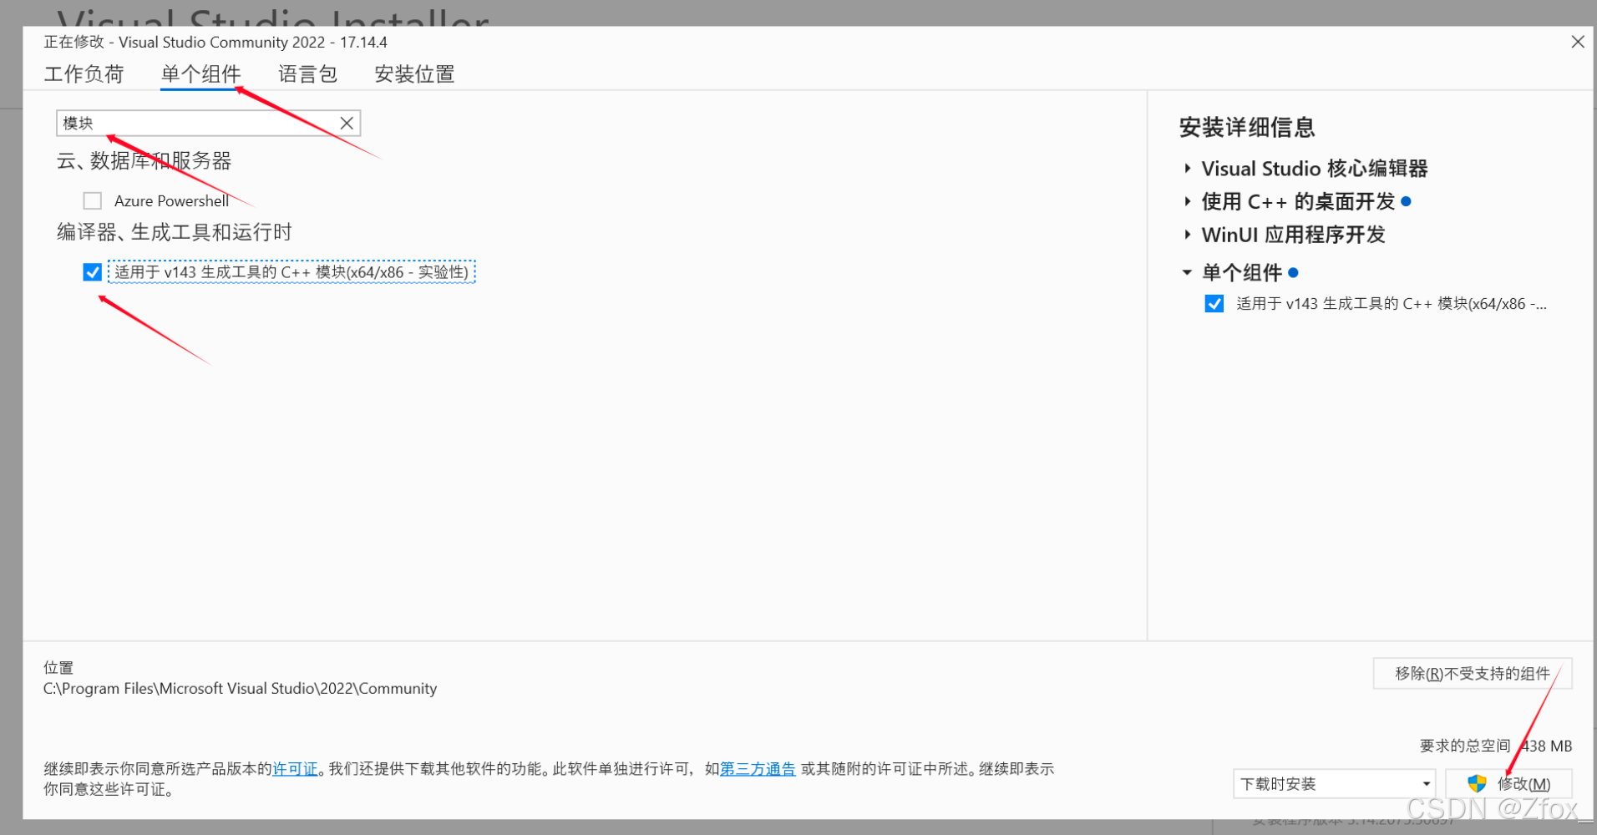Close the modify dialog window
The height and width of the screenshot is (835, 1597).
coord(1578,42)
